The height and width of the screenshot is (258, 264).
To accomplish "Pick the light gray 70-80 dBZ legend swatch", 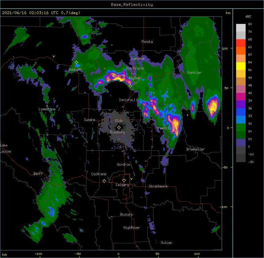I will (241, 28).
